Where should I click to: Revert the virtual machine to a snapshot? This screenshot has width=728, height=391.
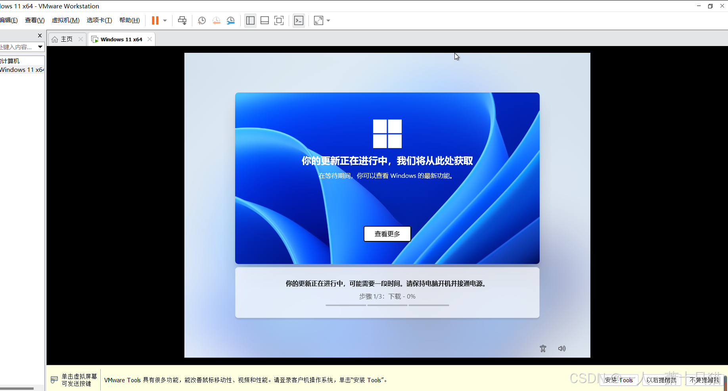tap(216, 21)
